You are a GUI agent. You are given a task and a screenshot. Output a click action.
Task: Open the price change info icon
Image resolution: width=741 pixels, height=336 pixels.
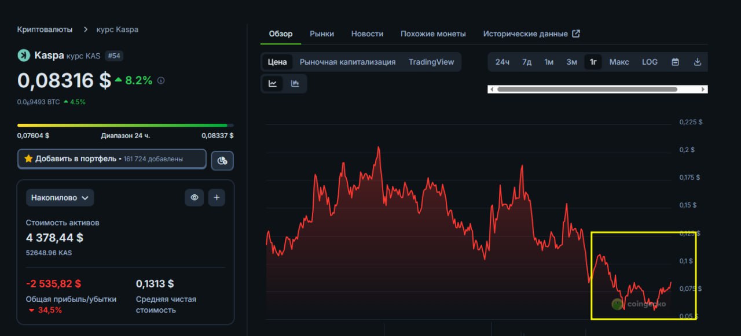pos(161,80)
